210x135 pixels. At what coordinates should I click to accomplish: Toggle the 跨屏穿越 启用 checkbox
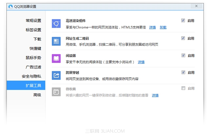tap(183, 72)
